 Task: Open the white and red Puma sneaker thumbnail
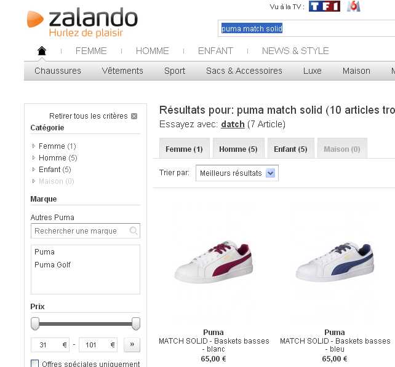coord(213,261)
